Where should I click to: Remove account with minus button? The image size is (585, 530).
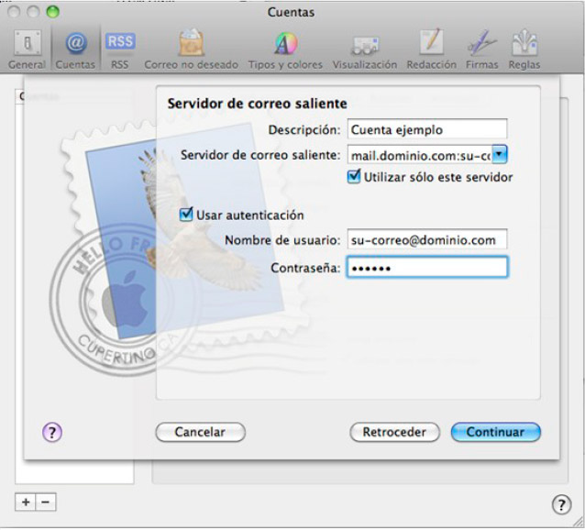(x=46, y=502)
